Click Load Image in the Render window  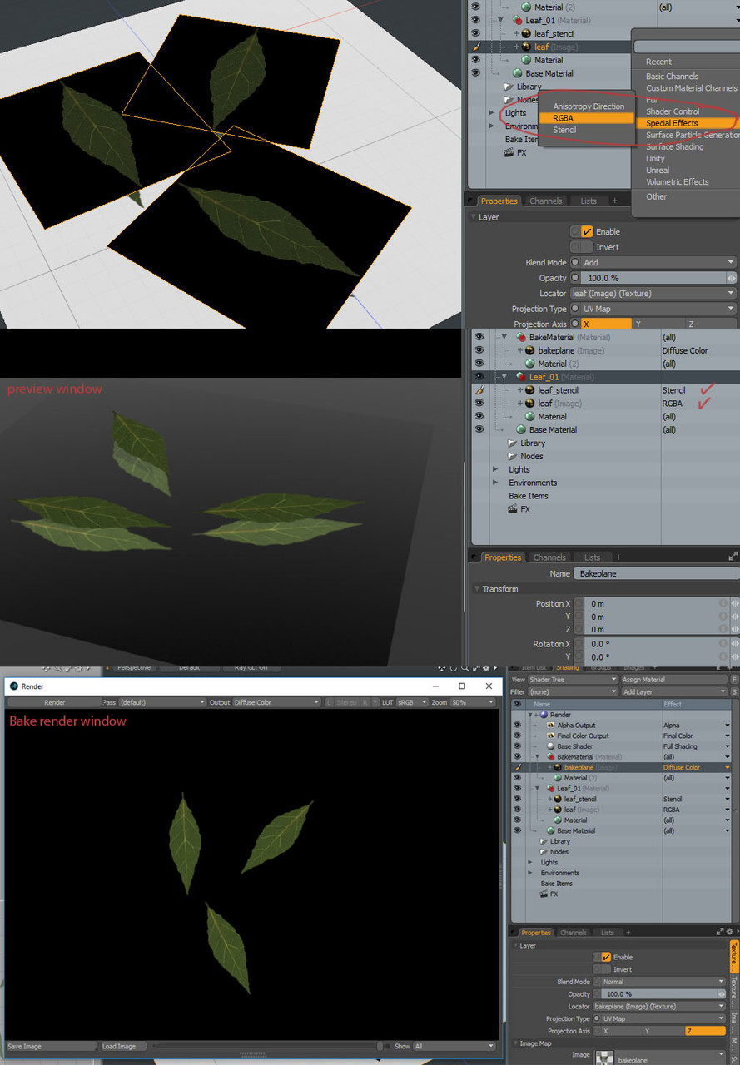click(x=124, y=1046)
